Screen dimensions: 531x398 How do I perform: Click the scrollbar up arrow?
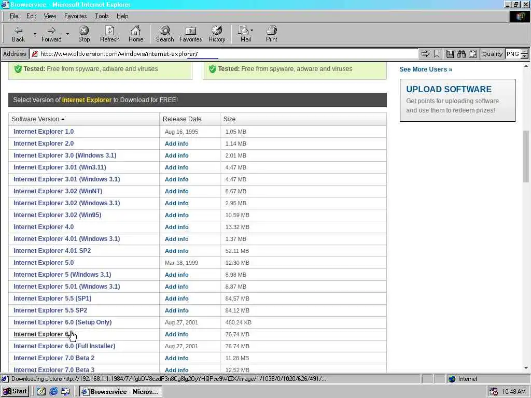point(526,65)
